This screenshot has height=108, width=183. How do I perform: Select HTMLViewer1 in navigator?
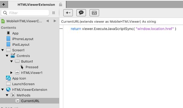pyautogui.click(x=32, y=73)
